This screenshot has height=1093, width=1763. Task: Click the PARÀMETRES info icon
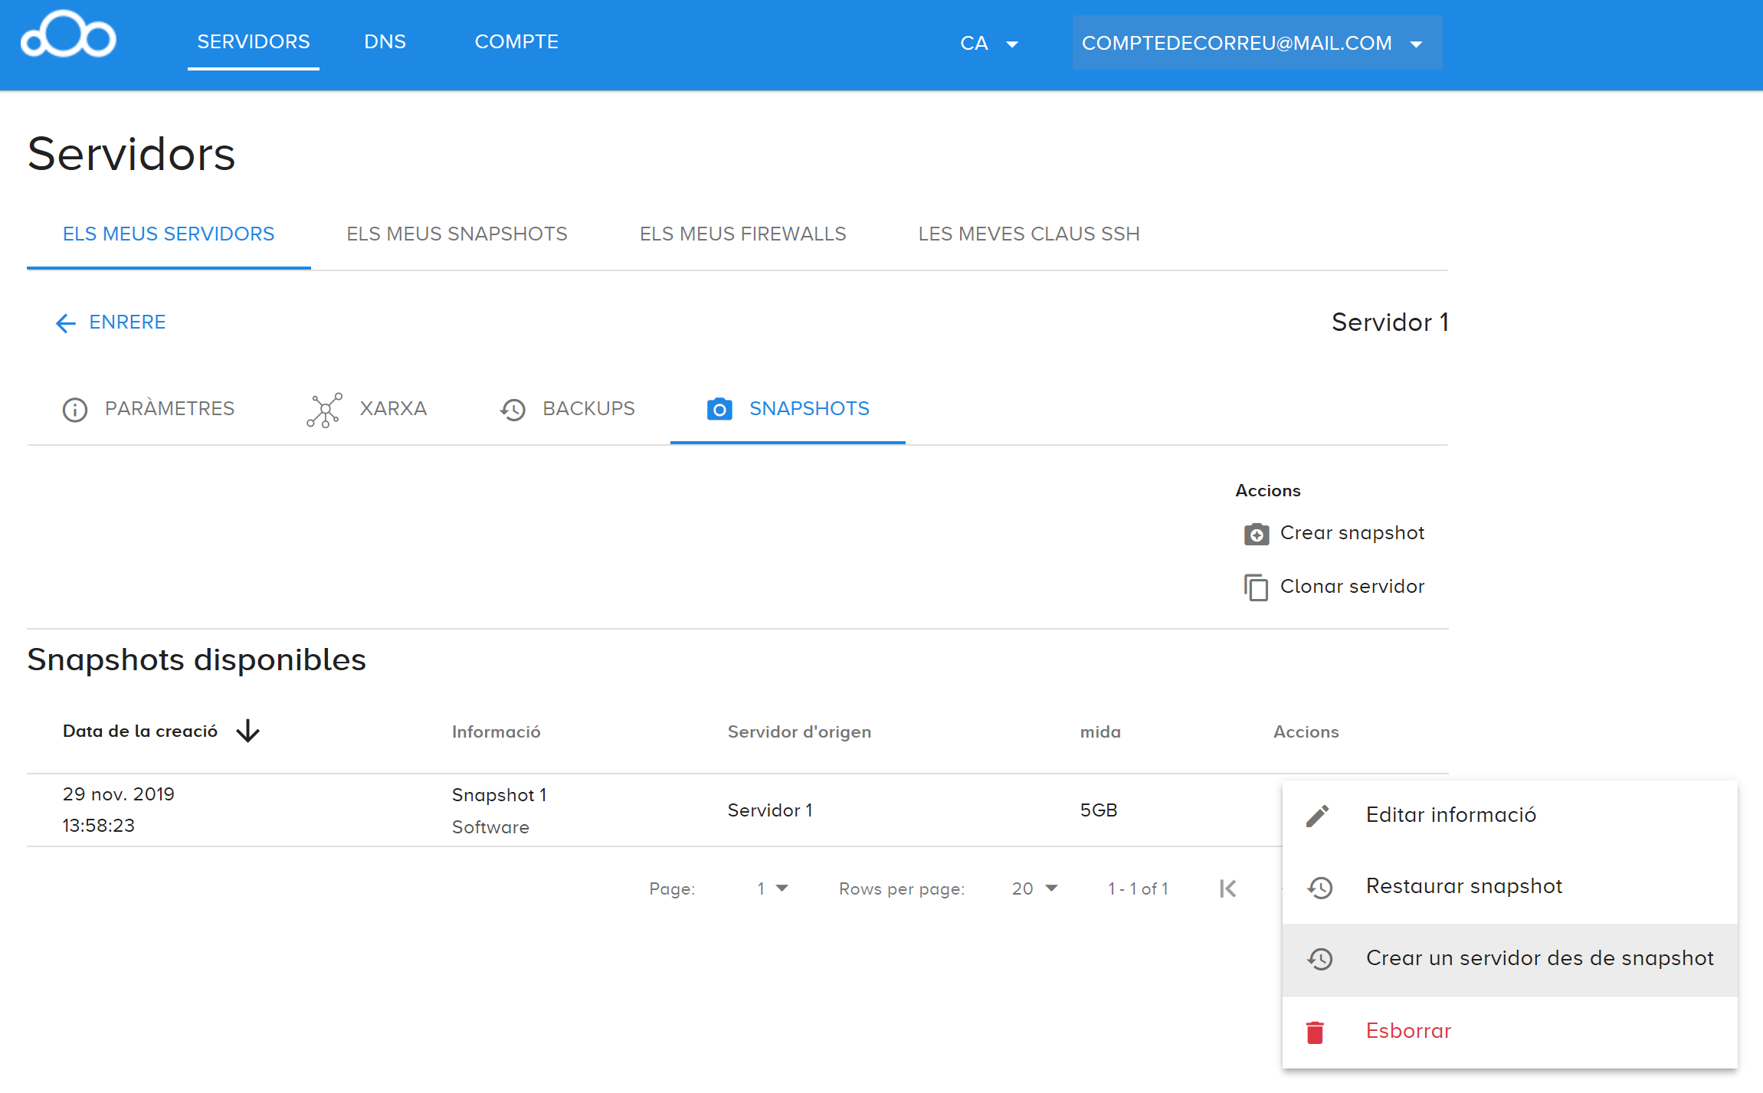(x=75, y=410)
